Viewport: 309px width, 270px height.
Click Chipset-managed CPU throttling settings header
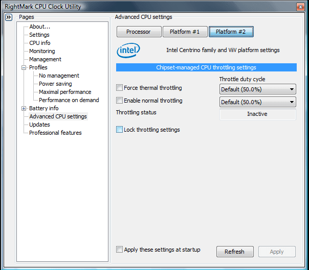click(x=206, y=67)
